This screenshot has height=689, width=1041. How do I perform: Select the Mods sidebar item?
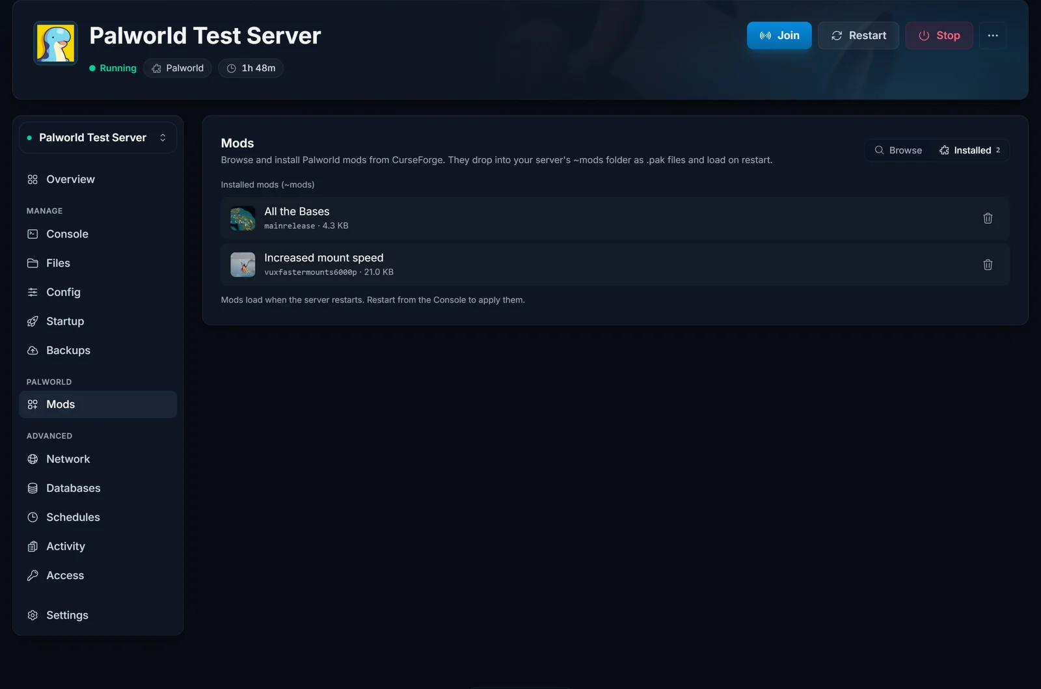[98, 404]
